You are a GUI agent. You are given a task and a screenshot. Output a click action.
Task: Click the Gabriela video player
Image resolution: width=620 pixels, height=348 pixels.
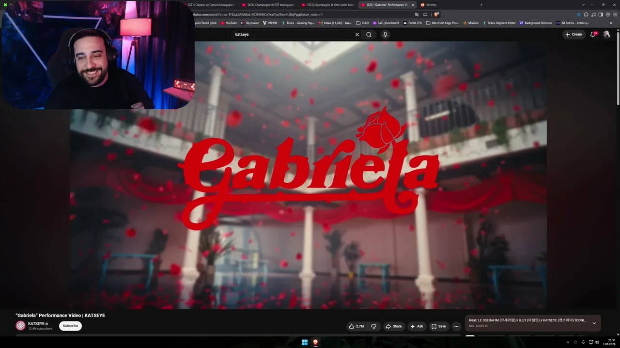[x=308, y=175]
